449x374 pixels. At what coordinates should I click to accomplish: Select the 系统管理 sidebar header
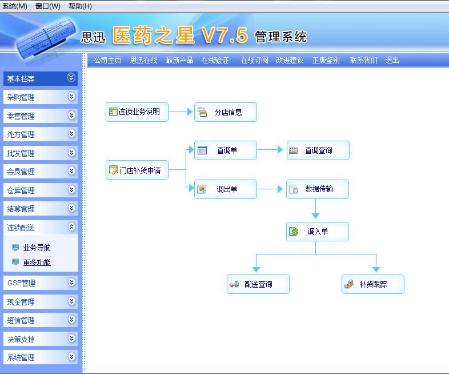point(41,357)
